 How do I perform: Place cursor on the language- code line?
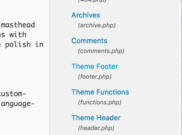(17, 104)
